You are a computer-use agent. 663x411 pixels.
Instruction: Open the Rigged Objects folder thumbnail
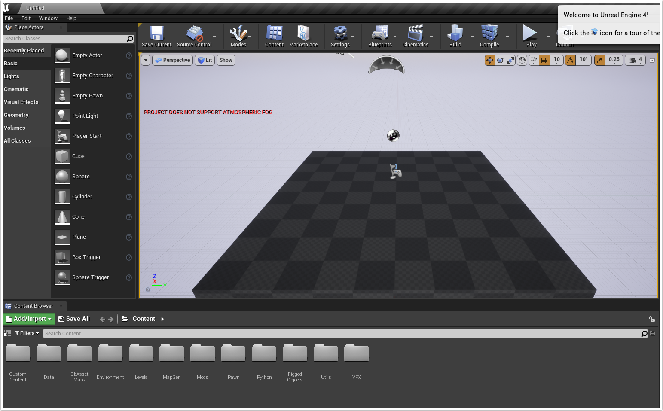pyautogui.click(x=295, y=353)
